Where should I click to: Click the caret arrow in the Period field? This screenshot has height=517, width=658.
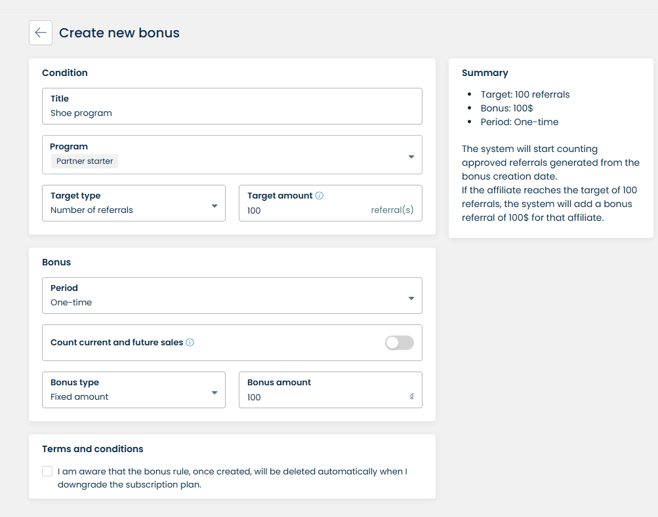point(411,298)
